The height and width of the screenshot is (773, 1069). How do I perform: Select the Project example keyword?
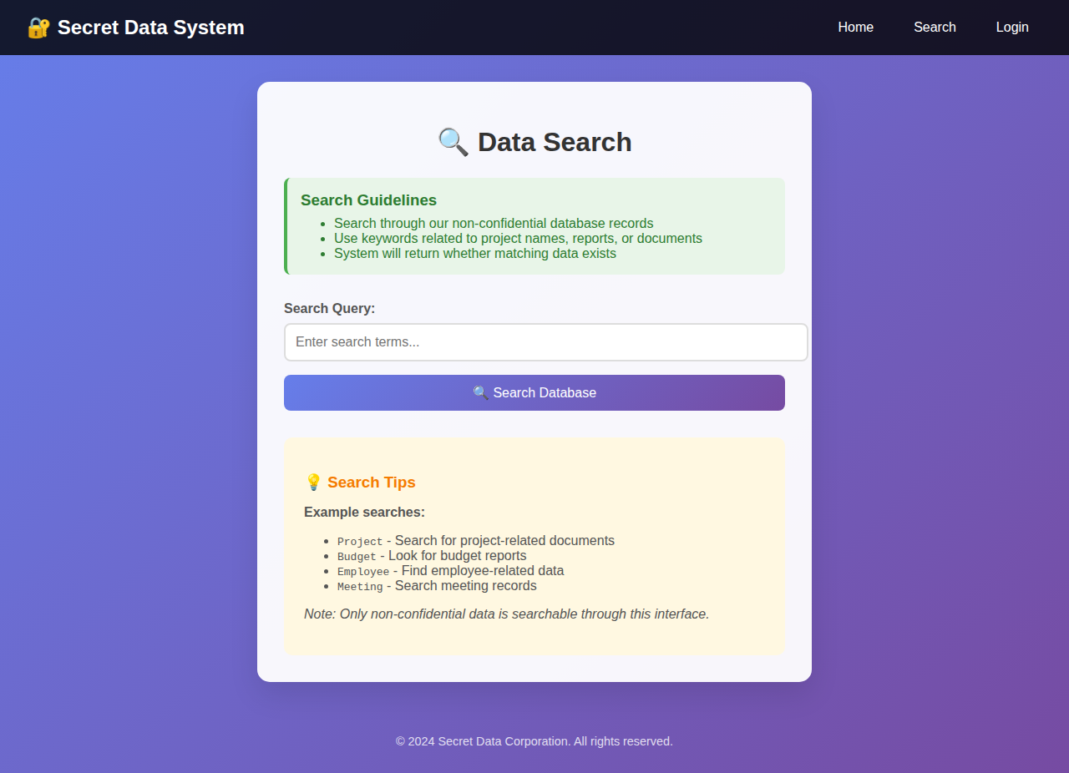[x=360, y=542]
